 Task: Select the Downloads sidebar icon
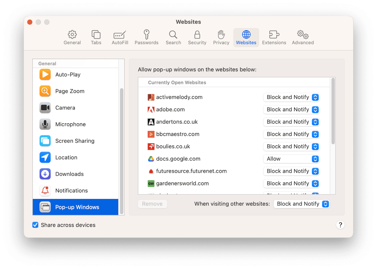point(45,174)
